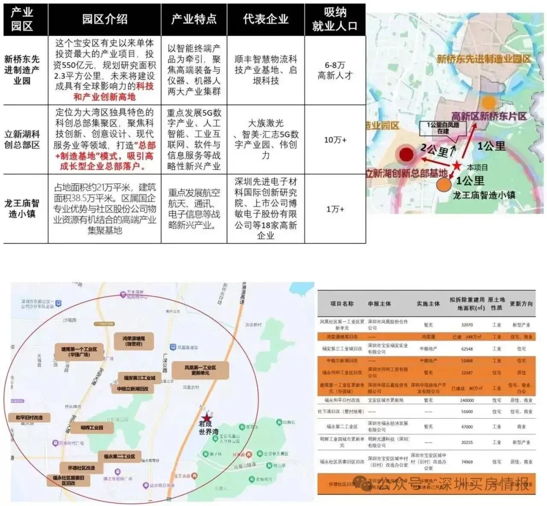Click the 代表企业 column header
This screenshot has width=547, height=506.
(x=266, y=19)
